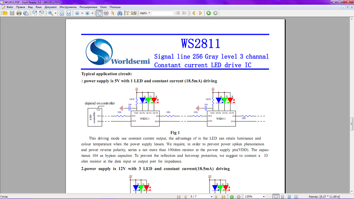Go to previous page in status bar
Image resolution: width=354 pixels, height=199 pixels.
pos(185,197)
